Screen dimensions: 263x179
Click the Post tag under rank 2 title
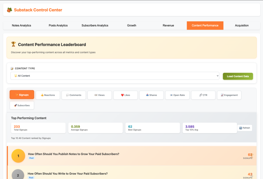[31, 177]
